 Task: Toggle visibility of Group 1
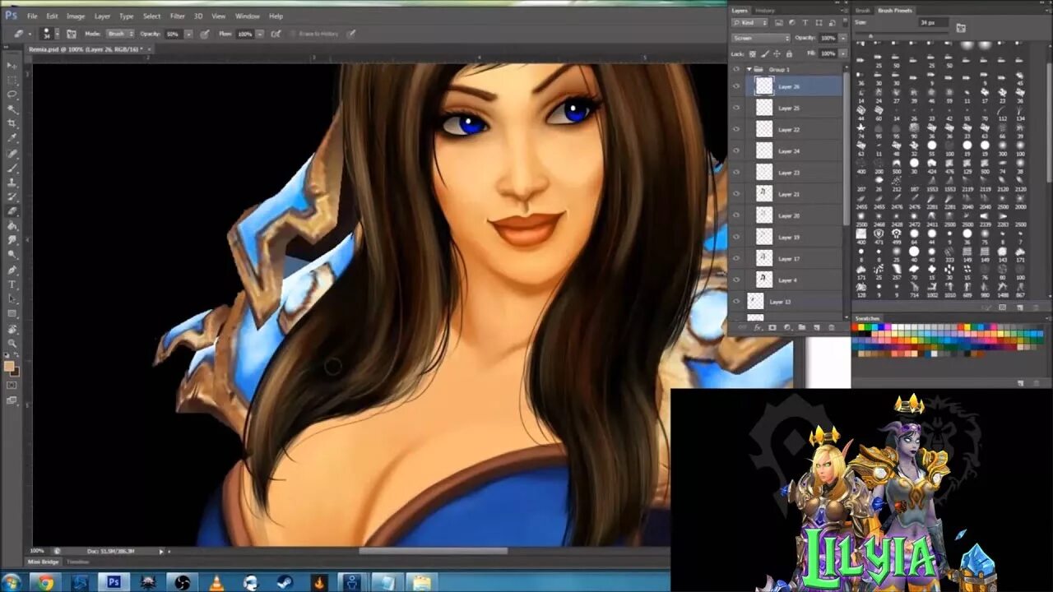click(736, 69)
